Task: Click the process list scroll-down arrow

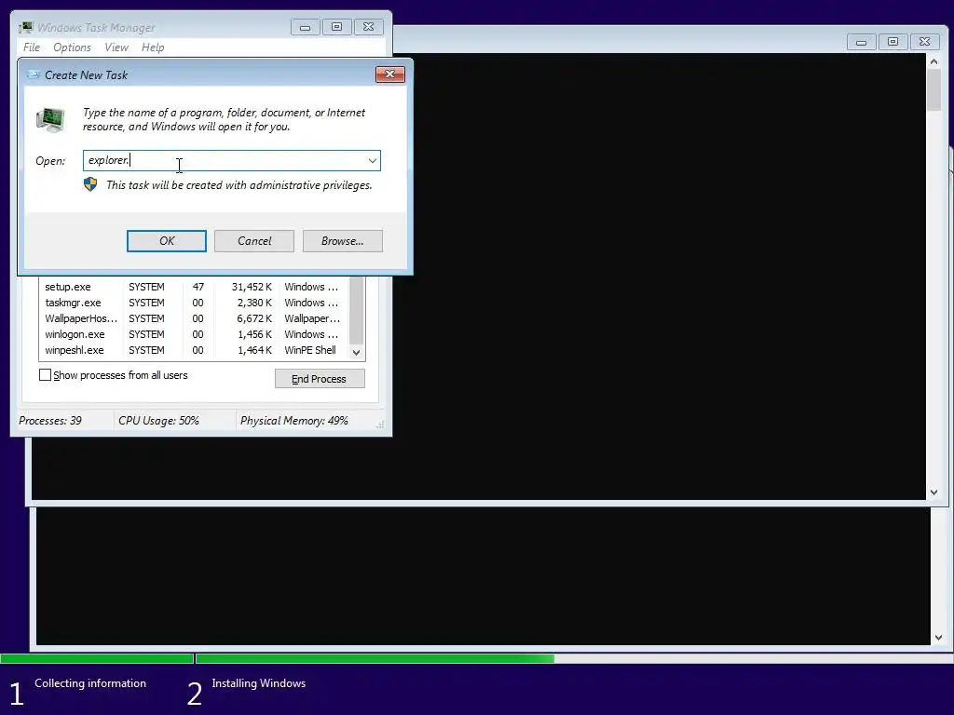Action: (357, 352)
